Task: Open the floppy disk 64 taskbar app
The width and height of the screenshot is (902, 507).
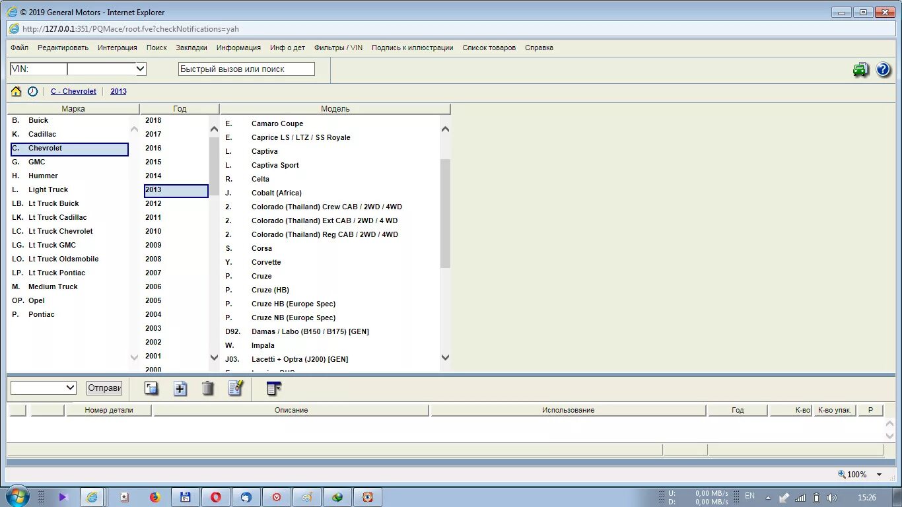Action: click(x=186, y=497)
